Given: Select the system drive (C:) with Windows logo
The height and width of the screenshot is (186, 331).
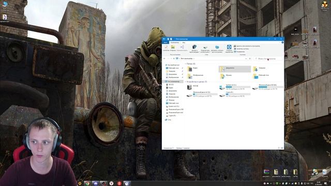Looking at the screenshot, I should [x=235, y=87].
